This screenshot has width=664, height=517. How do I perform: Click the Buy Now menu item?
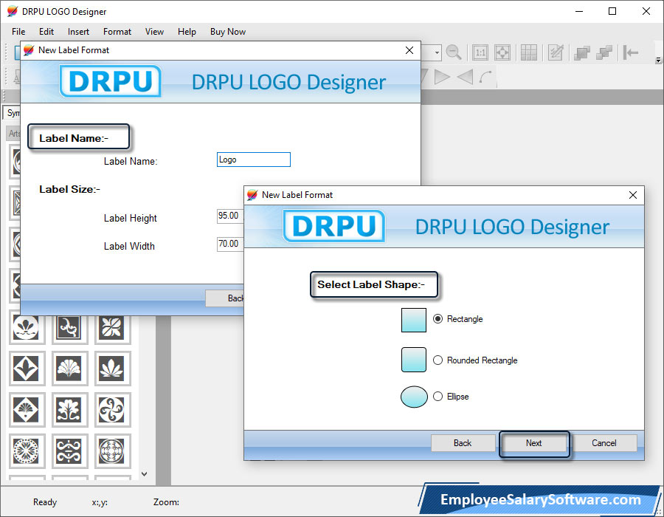[228, 32]
